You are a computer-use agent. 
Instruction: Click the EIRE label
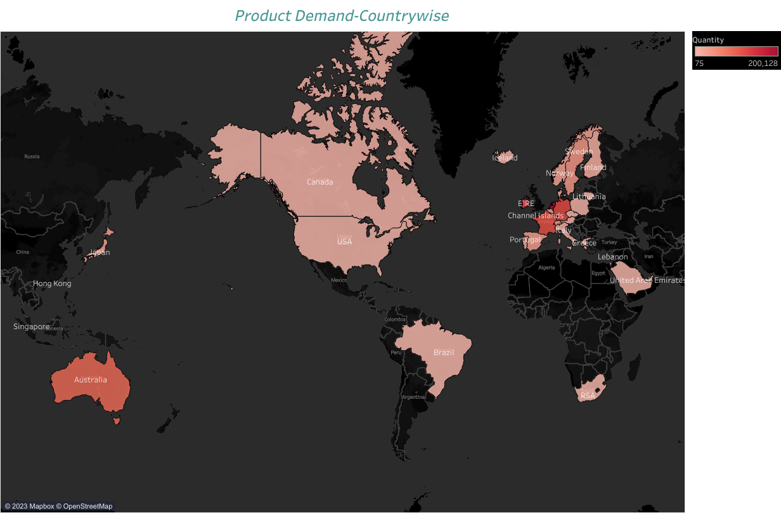point(526,204)
